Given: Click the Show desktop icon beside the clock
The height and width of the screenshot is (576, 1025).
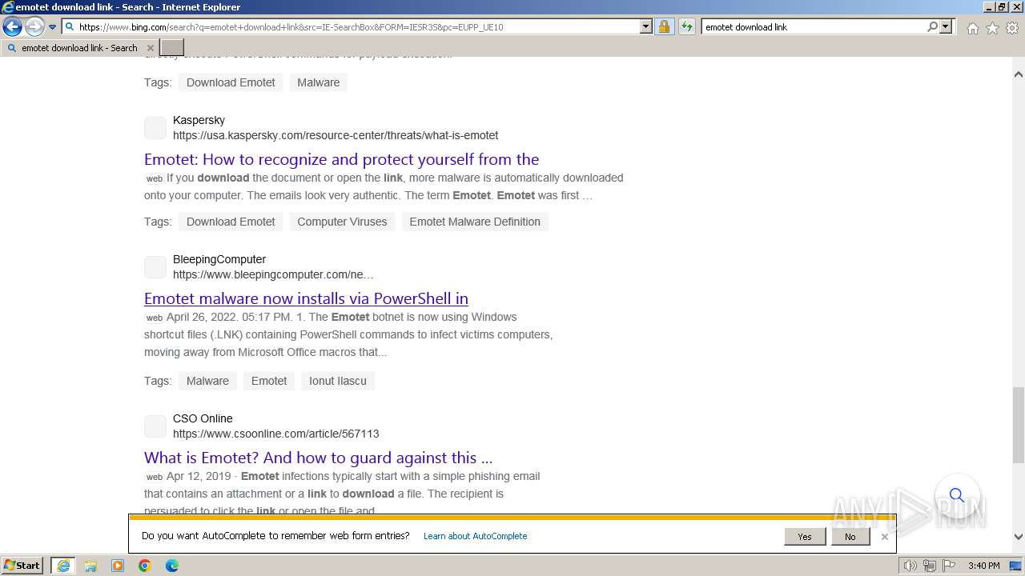Looking at the screenshot, I should (1016, 566).
